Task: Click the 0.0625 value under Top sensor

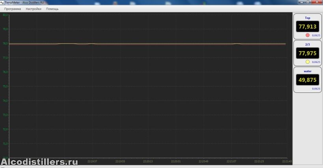Action: (316, 35)
